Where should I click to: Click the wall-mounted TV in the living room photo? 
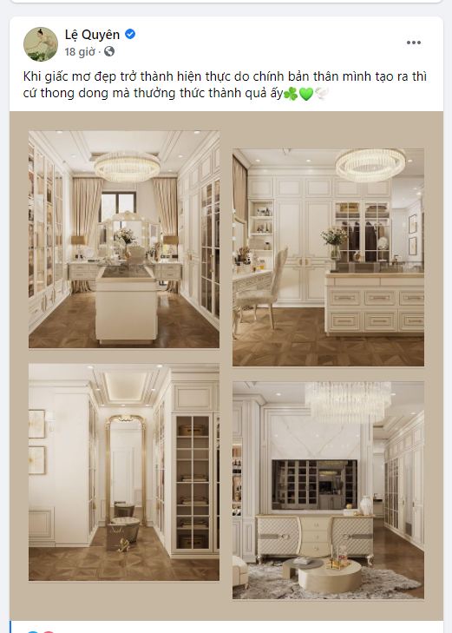click(x=315, y=485)
